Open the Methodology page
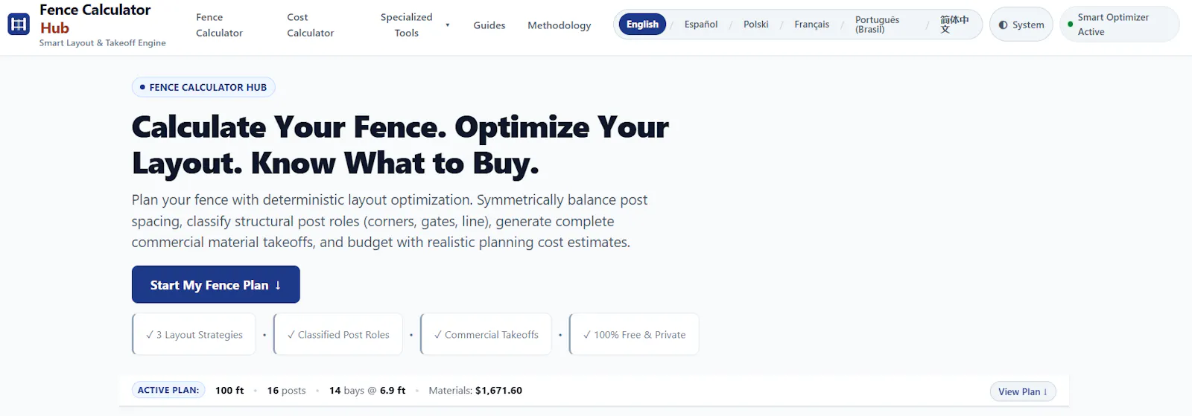This screenshot has width=1192, height=416. coord(559,25)
